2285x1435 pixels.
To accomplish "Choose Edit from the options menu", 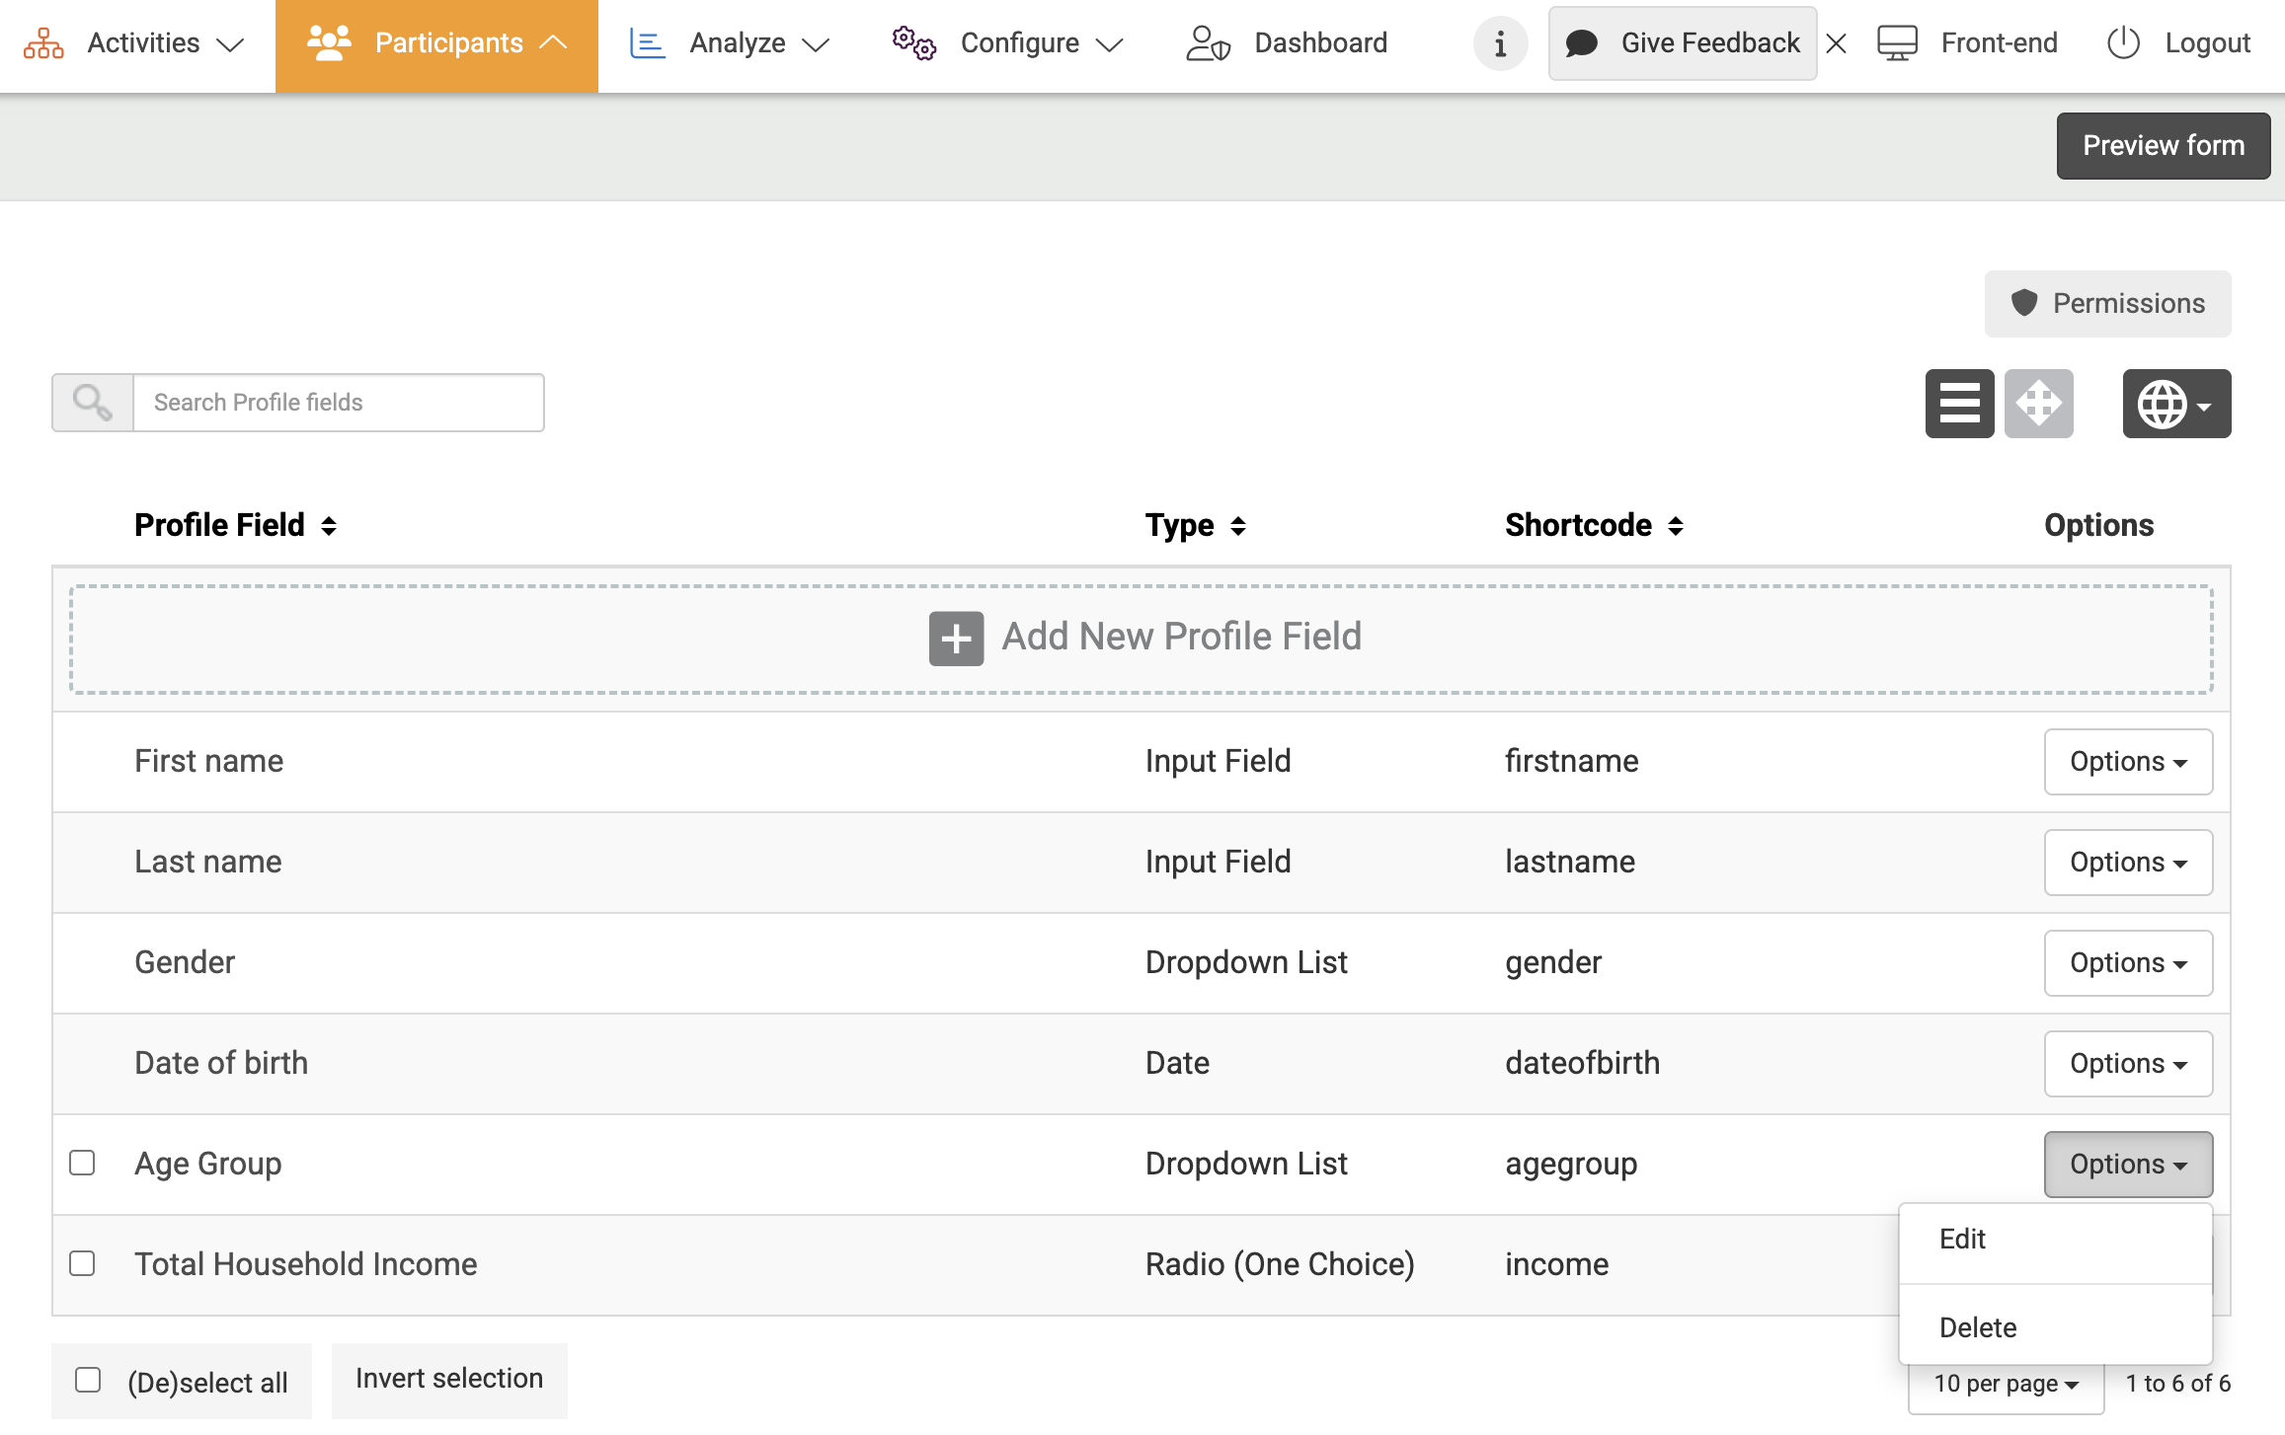I will click(x=1962, y=1240).
